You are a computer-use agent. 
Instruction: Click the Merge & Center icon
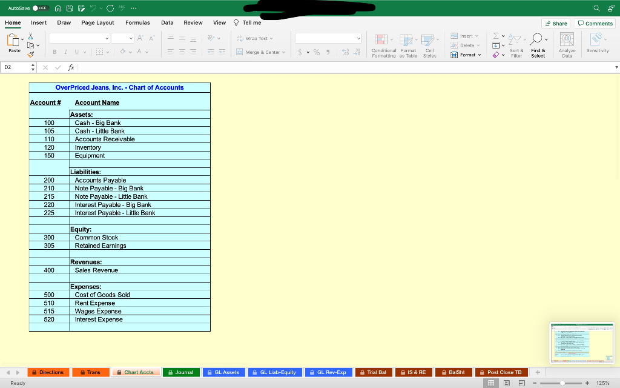pos(259,52)
